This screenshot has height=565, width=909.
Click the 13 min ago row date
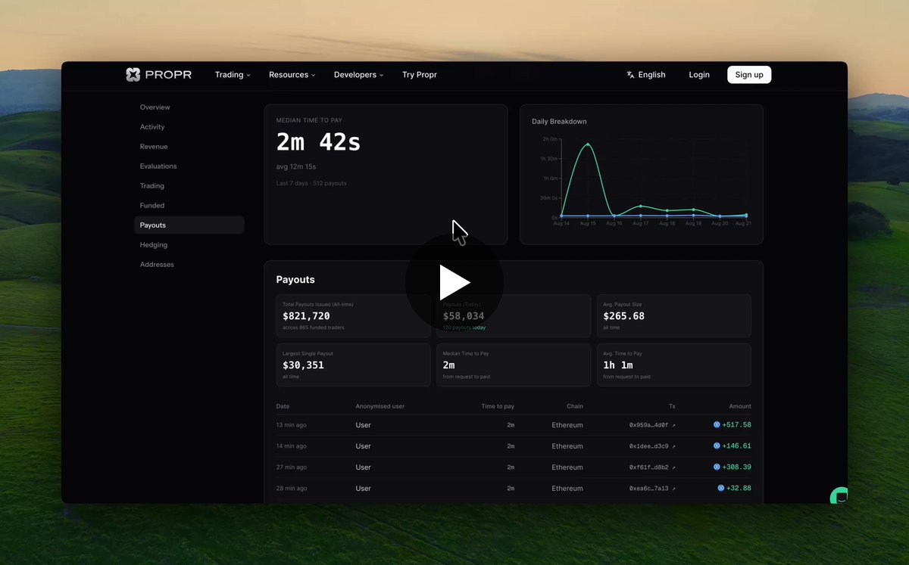tap(291, 425)
